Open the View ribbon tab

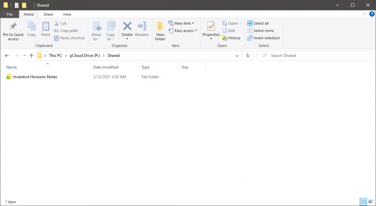[67, 14]
